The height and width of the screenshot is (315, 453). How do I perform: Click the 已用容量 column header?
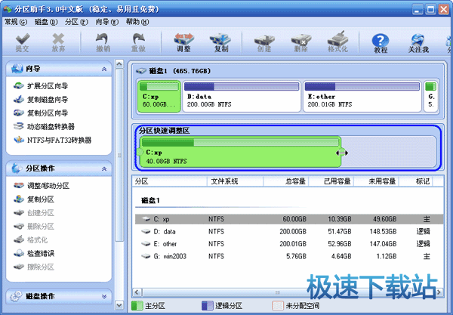pos(331,181)
